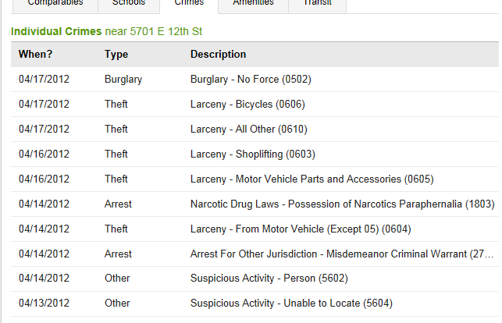Click the Type column header
This screenshot has width=502, height=323.
(116, 54)
